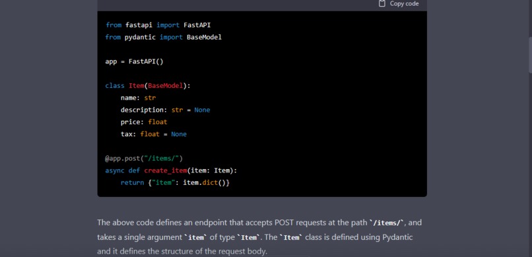Click the clipboard icon beside Copy code
This screenshot has width=532, height=257.
pyautogui.click(x=382, y=4)
